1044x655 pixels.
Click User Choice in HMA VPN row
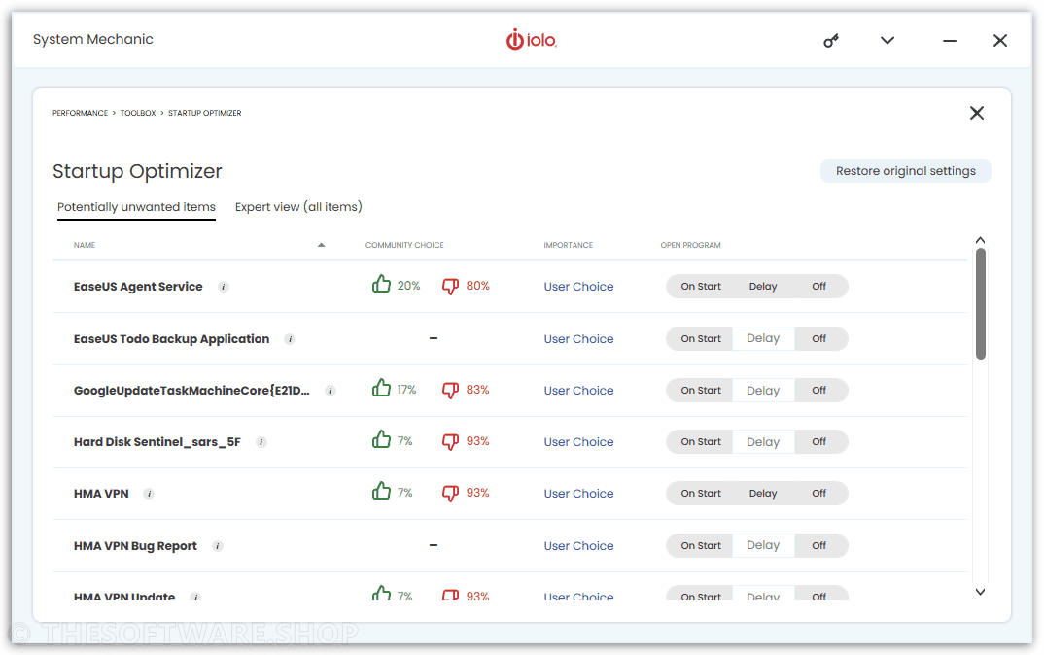click(578, 494)
